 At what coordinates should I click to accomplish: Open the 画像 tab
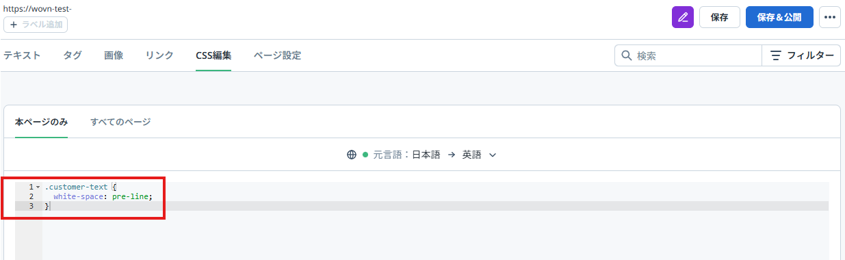click(114, 55)
